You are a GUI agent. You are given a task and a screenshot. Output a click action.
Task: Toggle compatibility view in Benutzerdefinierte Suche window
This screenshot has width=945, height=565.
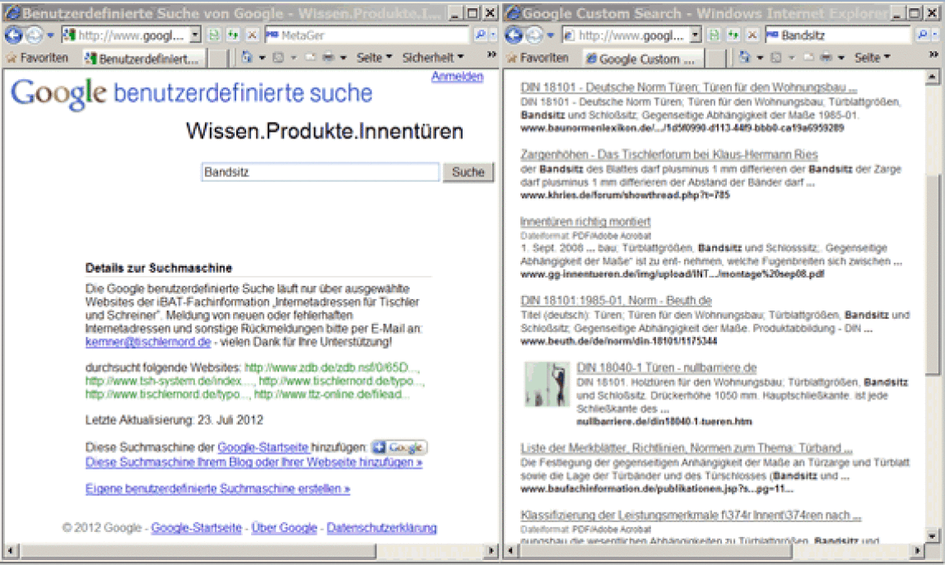[214, 35]
